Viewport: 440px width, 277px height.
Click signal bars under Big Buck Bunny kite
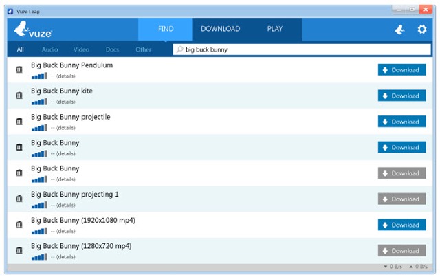[x=39, y=102]
